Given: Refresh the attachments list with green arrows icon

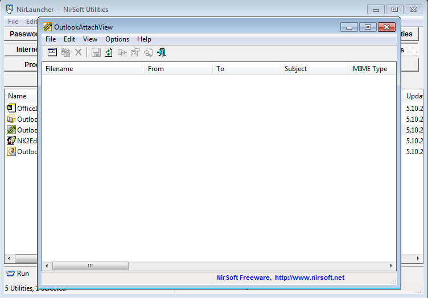Looking at the screenshot, I should (109, 52).
